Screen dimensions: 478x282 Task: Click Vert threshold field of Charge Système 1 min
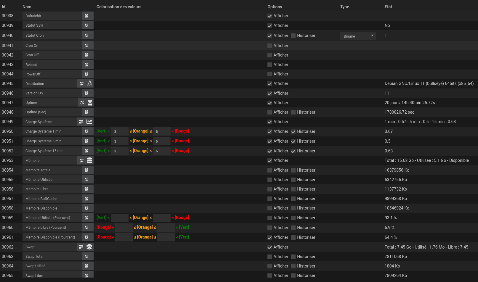(119, 131)
